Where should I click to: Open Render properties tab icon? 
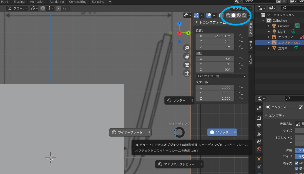point(259,118)
